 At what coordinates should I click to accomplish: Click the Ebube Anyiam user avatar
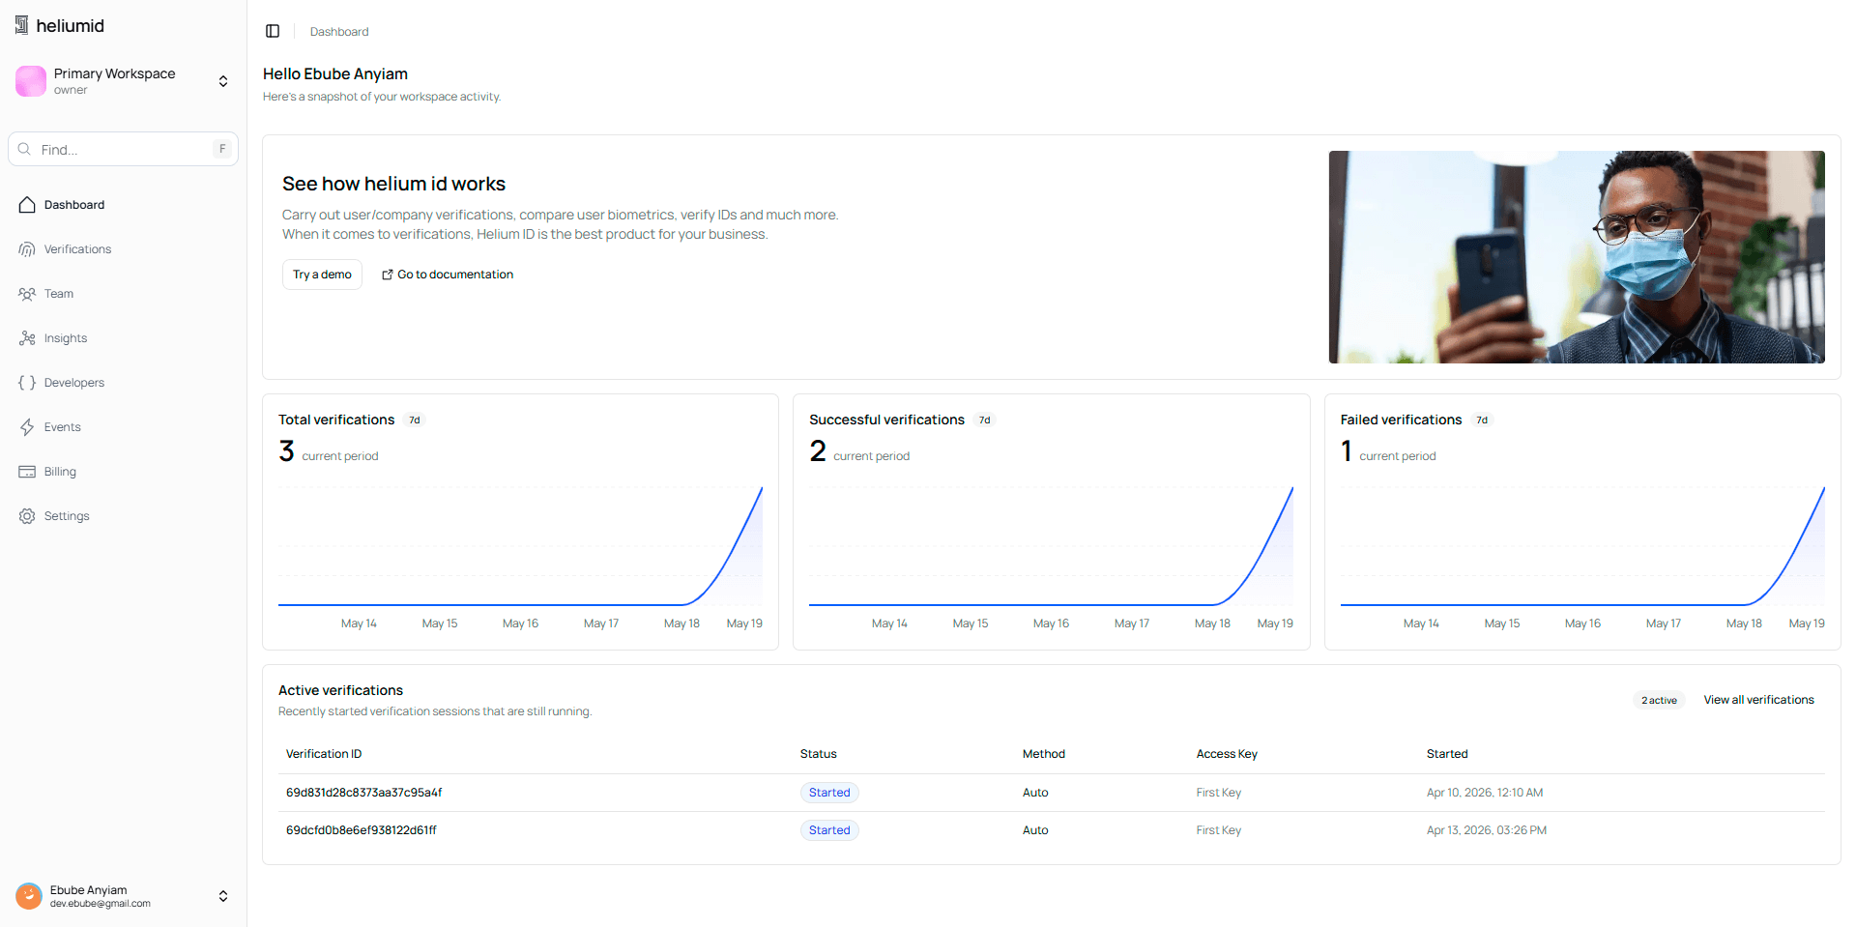click(x=29, y=896)
